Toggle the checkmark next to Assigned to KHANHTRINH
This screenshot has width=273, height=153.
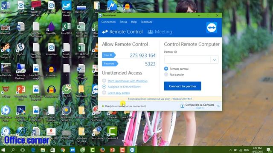[x=104, y=87]
